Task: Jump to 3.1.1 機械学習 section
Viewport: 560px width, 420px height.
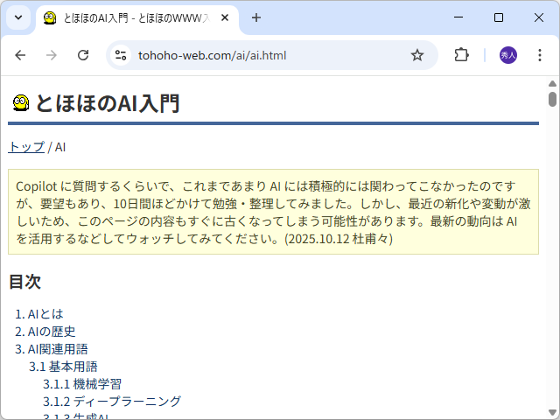Action: [x=82, y=384]
